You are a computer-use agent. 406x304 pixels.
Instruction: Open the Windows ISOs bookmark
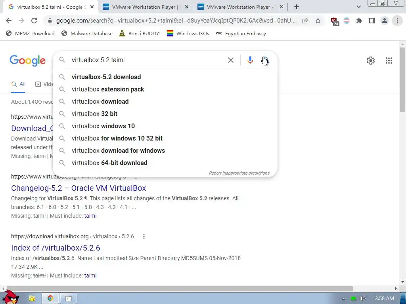pyautogui.click(x=188, y=33)
